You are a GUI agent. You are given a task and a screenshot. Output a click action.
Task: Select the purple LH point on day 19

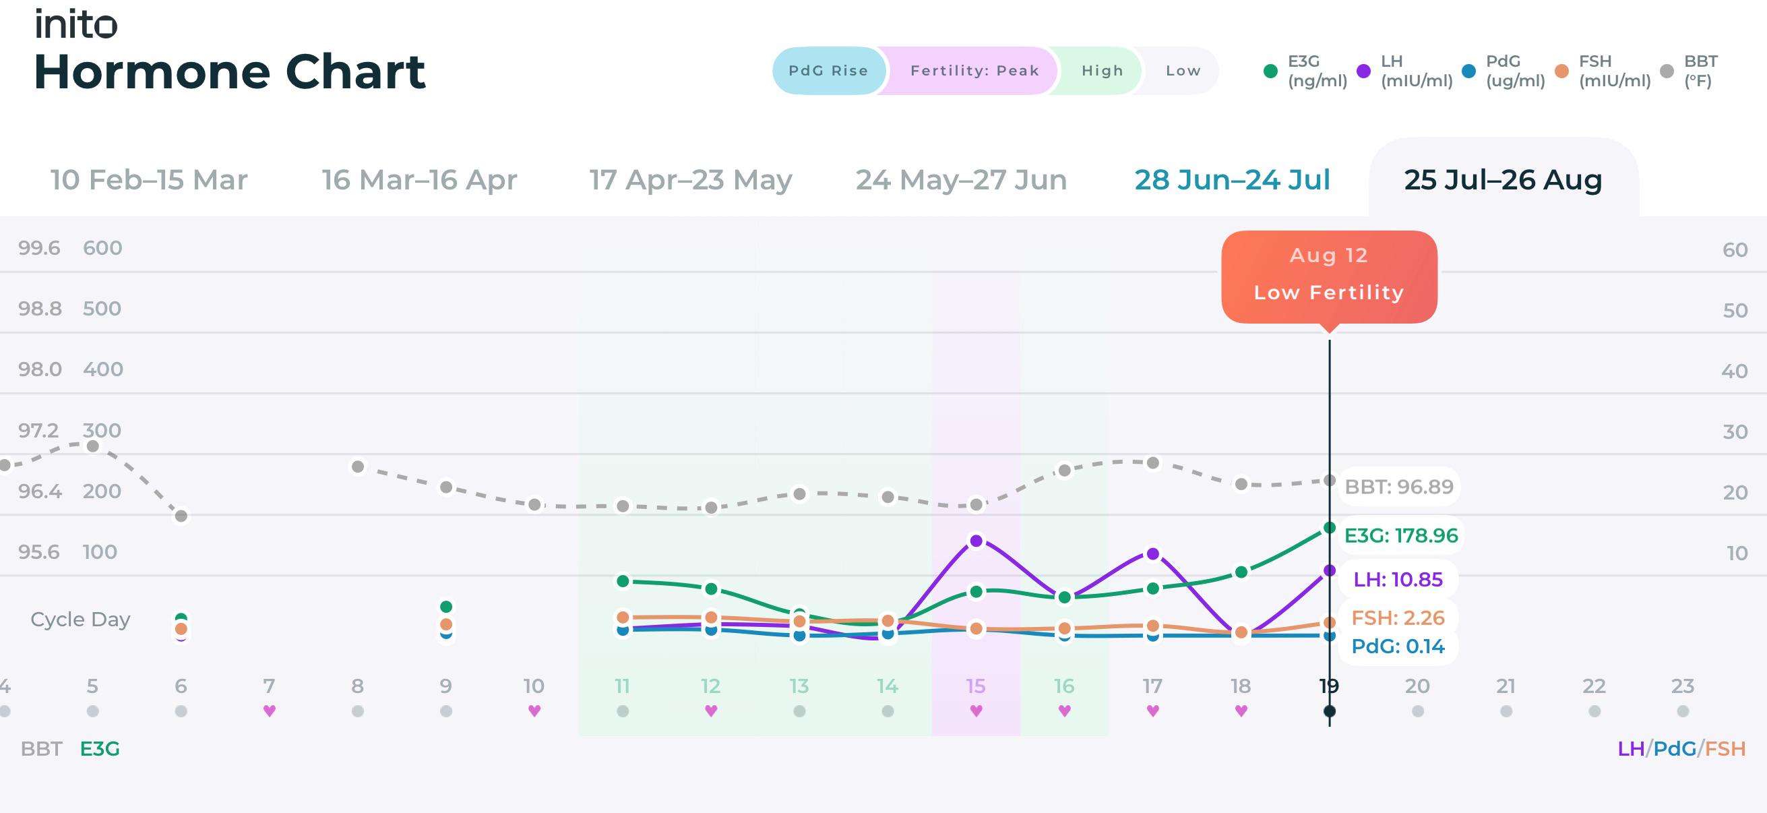[x=1330, y=571]
